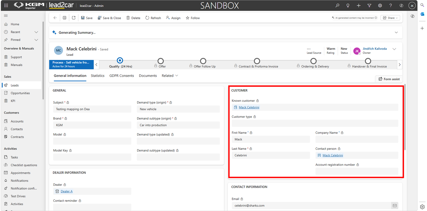The width and height of the screenshot is (427, 211).
Task: Click the search magnifier in top bar
Action: tap(337, 5)
